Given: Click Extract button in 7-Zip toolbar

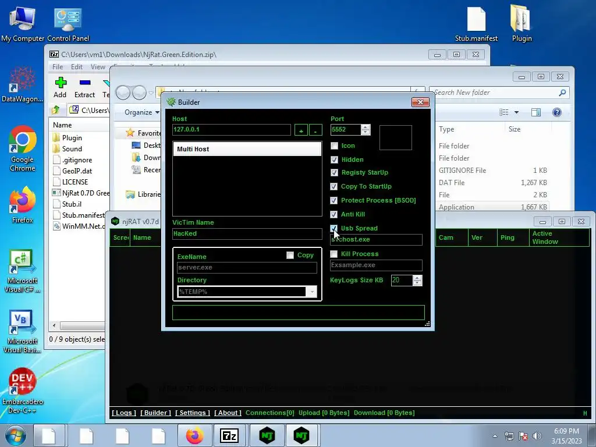Looking at the screenshot, I should tap(84, 87).
